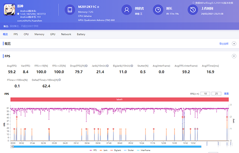
Task: Click the Stutter value 0.5
Action: tap(143, 72)
